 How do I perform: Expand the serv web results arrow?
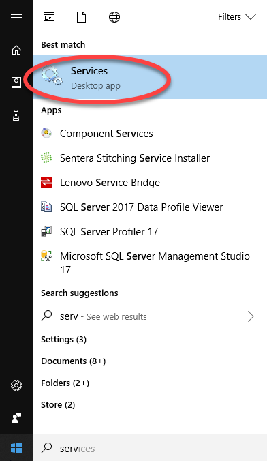coord(251,316)
